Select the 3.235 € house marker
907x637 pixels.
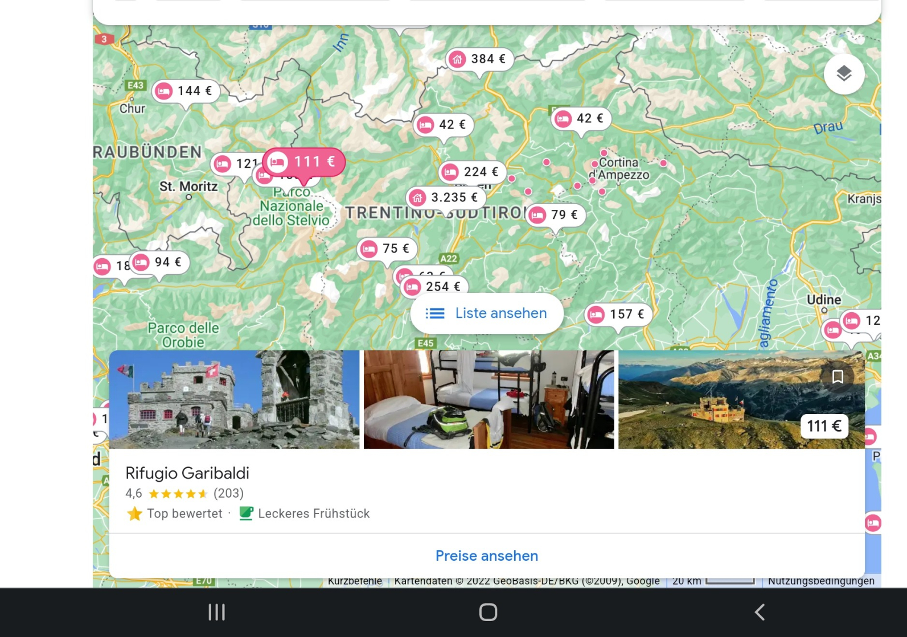click(446, 198)
